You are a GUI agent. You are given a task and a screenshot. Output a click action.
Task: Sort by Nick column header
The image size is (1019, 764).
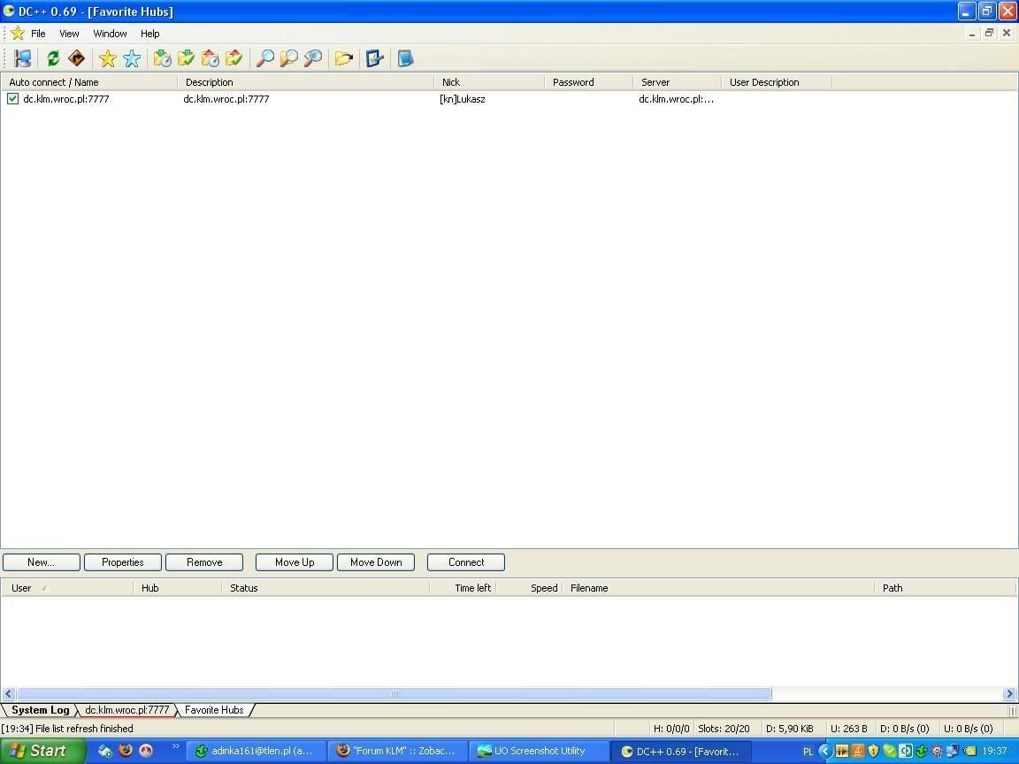488,82
